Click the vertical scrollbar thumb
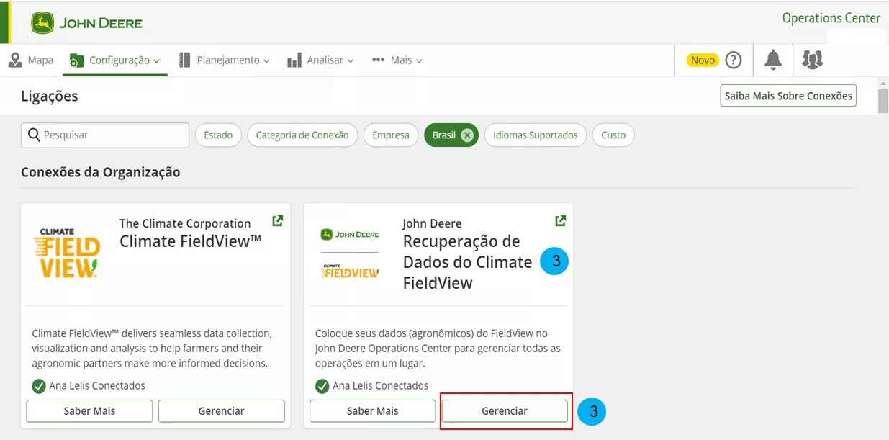 [883, 100]
